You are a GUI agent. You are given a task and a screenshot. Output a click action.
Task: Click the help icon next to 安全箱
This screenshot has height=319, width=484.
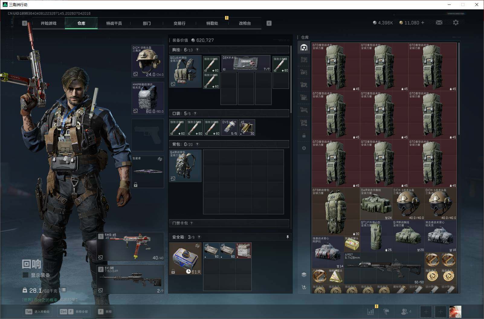click(199, 237)
